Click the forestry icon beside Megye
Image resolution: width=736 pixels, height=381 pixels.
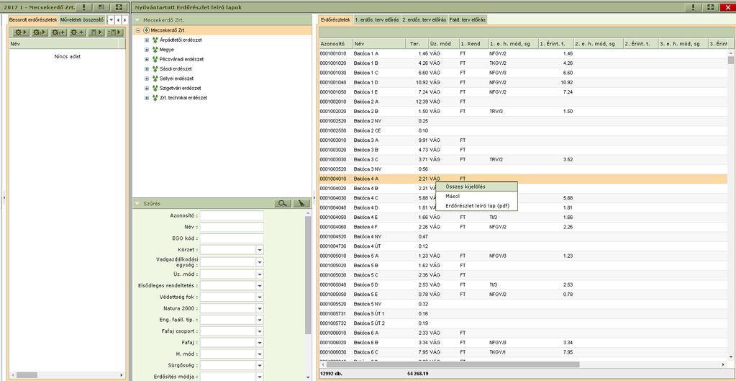[155, 49]
